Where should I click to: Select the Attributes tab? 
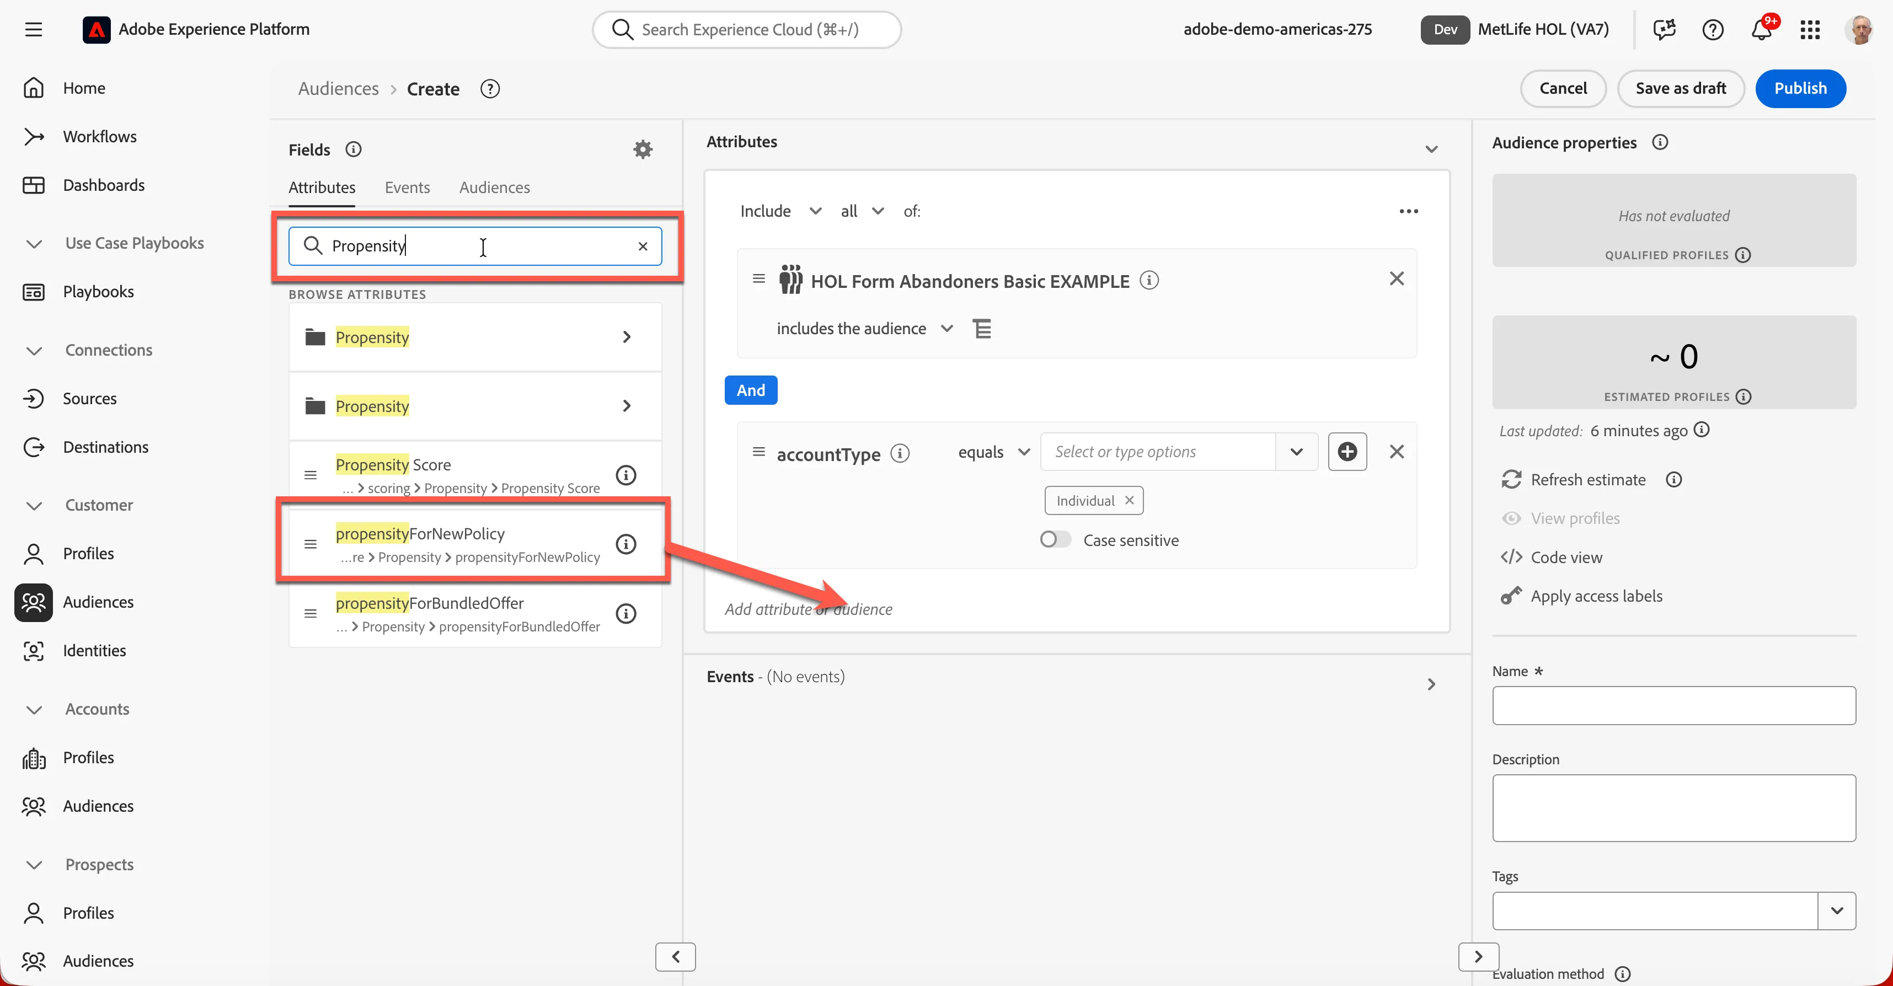pos(322,188)
